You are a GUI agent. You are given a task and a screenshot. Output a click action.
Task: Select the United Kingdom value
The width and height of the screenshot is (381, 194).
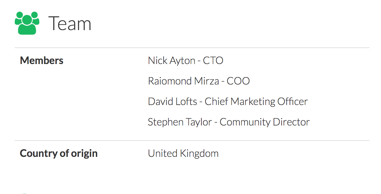point(183,154)
